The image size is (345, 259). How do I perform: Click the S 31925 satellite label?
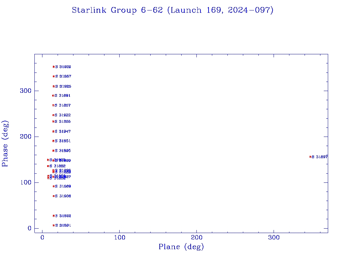pyautogui.click(x=63, y=86)
